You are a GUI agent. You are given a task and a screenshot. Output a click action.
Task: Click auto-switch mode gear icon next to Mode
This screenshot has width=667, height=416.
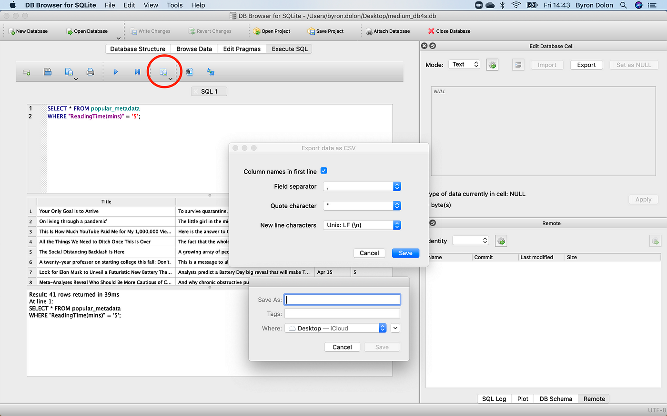click(492, 65)
